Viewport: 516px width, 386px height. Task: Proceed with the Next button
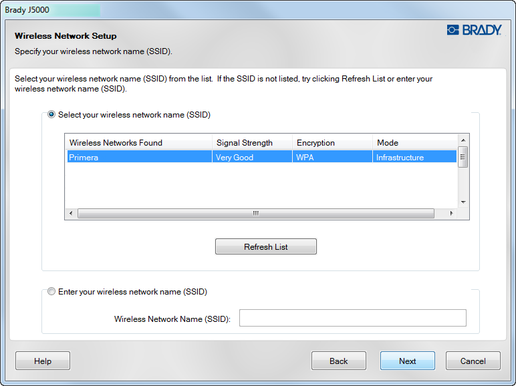coord(407,361)
